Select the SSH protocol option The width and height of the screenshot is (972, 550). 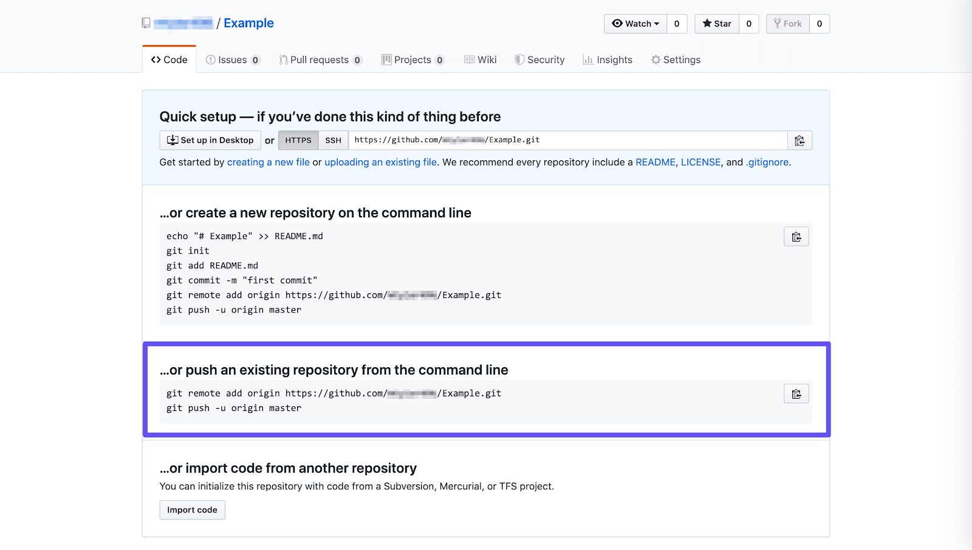[x=333, y=140]
